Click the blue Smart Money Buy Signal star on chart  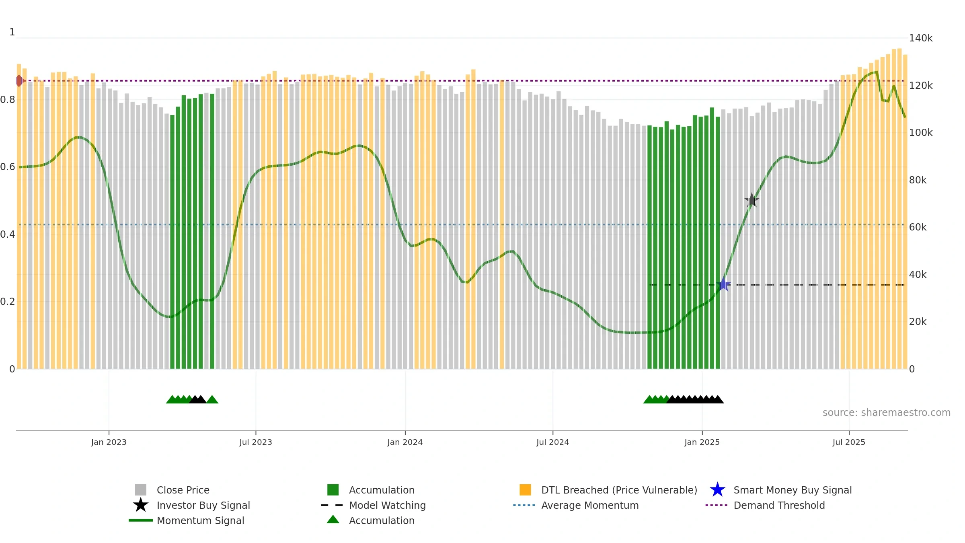tap(723, 284)
